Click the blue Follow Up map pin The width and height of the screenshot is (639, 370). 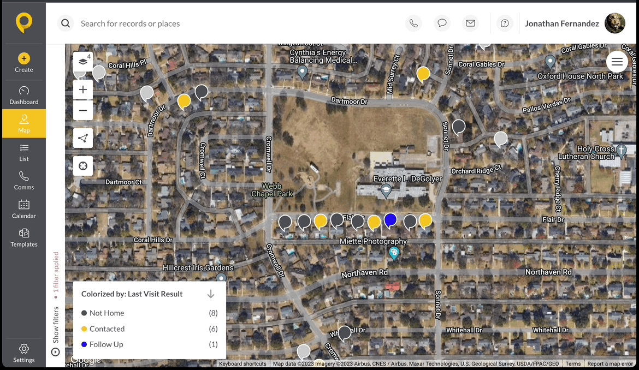tap(390, 219)
